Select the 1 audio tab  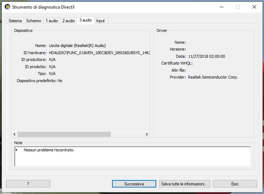coord(52,21)
